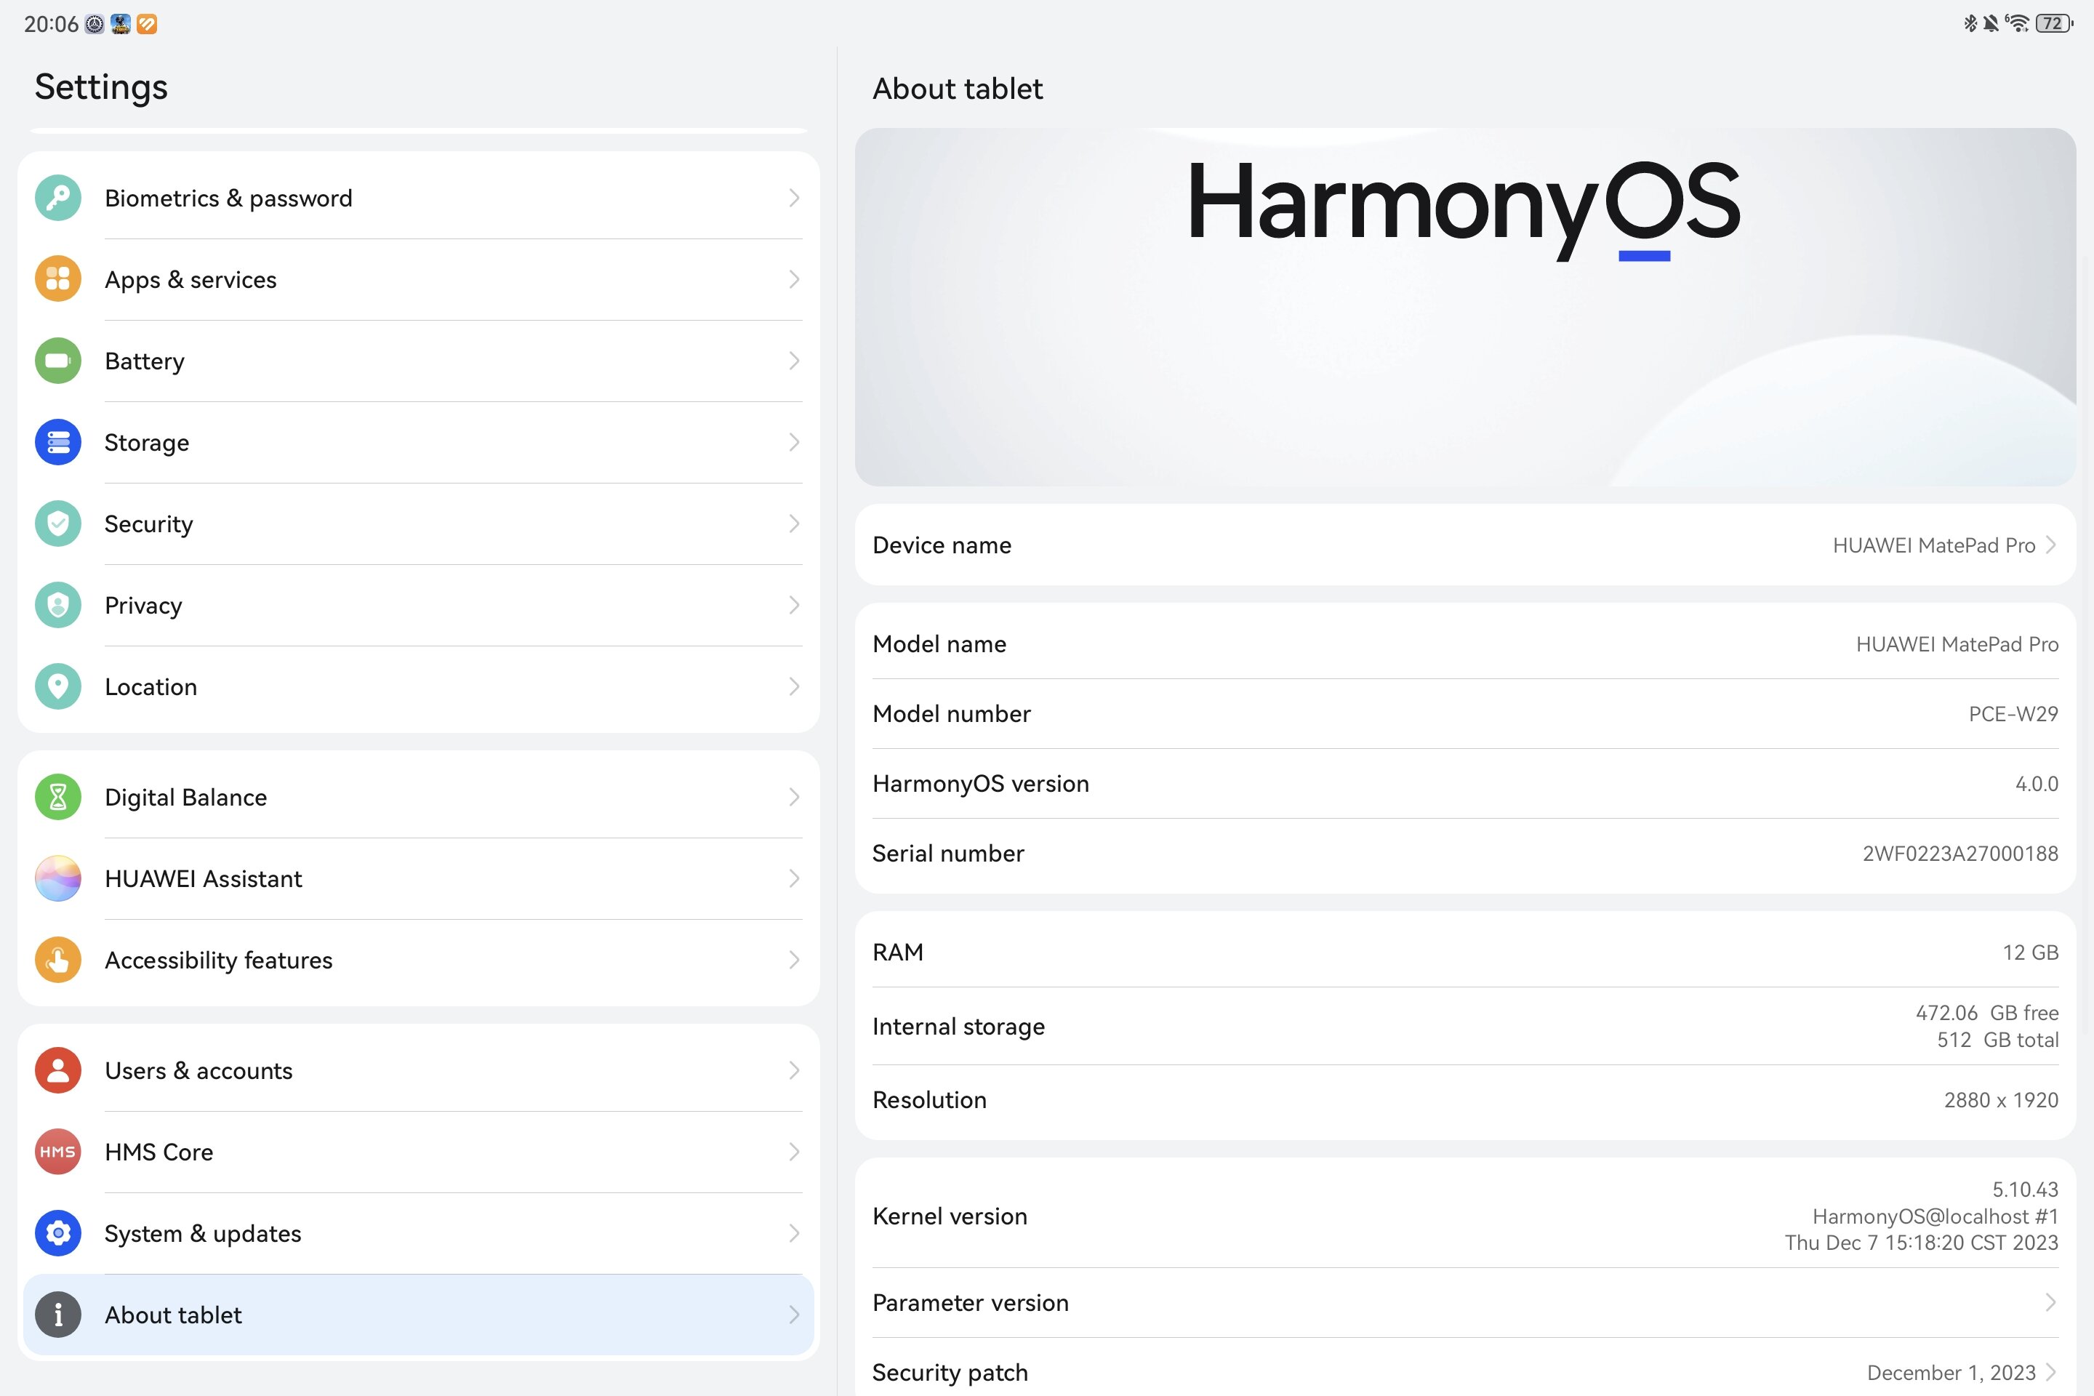Tap the About tablet page heading
The width and height of the screenshot is (2094, 1396).
coord(957,88)
